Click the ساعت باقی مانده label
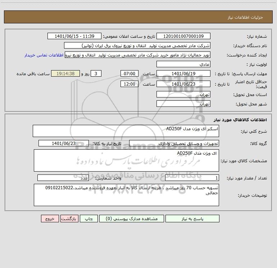Viewport: 277px width, 268px height. (33, 74)
